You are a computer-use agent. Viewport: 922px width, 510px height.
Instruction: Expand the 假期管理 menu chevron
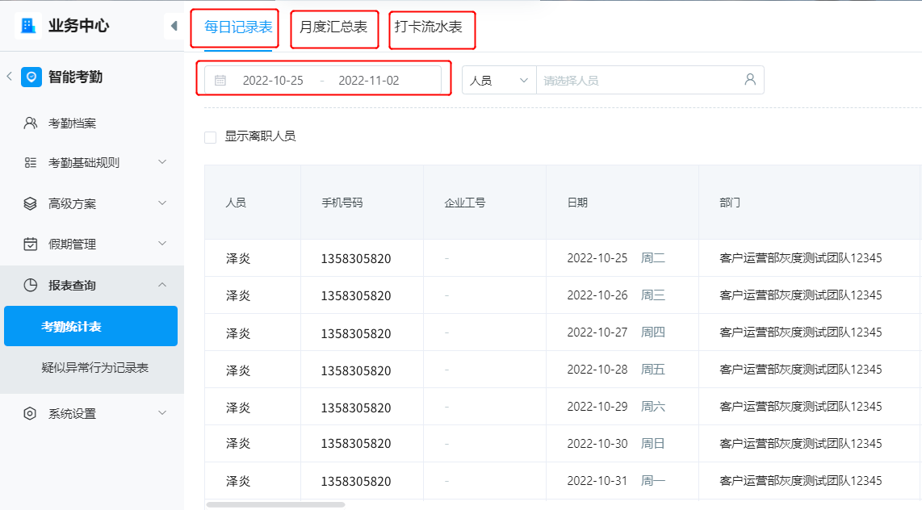tap(162, 243)
